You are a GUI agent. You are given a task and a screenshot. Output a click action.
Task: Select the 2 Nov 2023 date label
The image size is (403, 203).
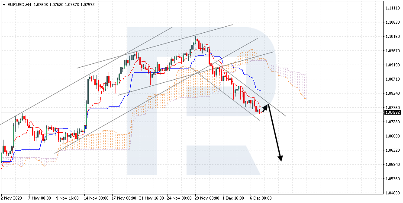tap(12, 198)
